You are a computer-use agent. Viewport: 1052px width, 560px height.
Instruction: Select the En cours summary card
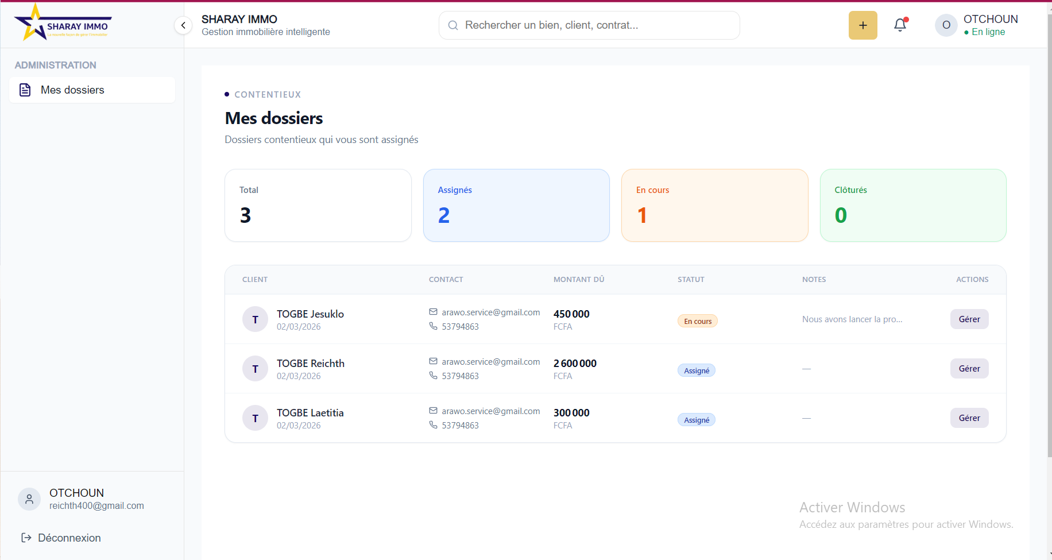(714, 205)
